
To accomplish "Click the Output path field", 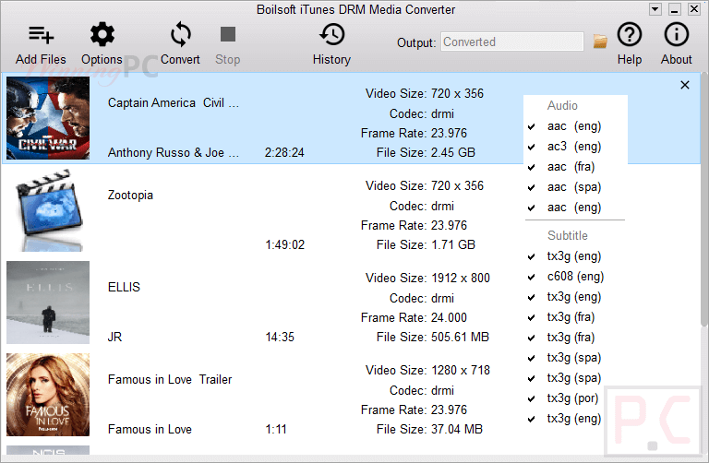I will 511,42.
